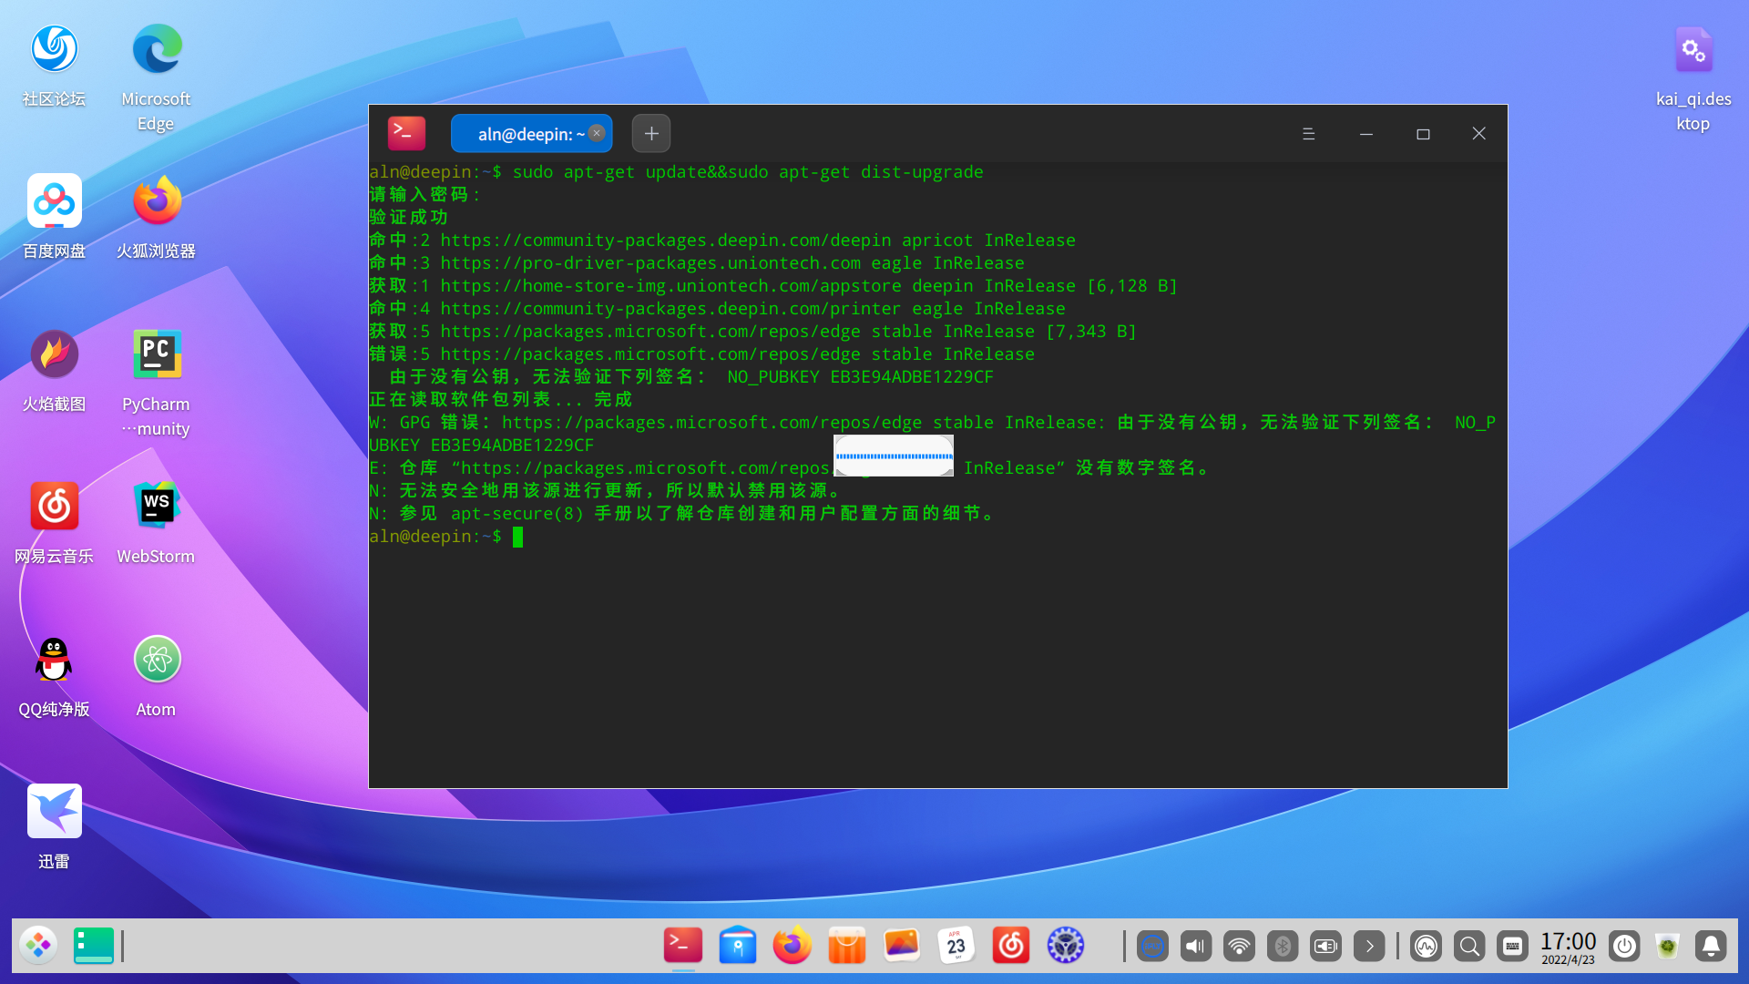The image size is (1749, 984).
Task: Open the File Manager from the dock
Action: click(x=738, y=946)
